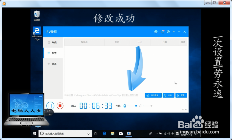This screenshot has height=140, width=232.
Task: Open File Explorer on the taskbar
Action: point(112,133)
